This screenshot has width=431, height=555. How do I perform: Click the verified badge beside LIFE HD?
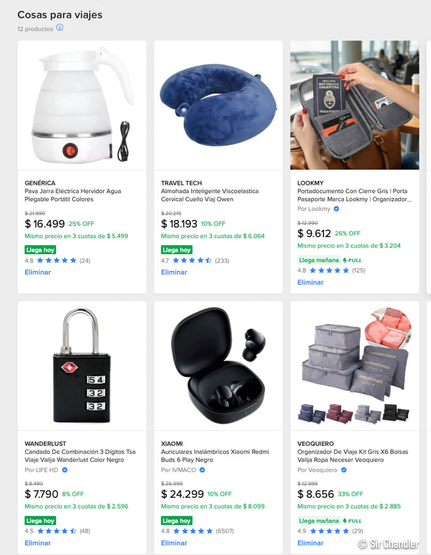coord(65,470)
